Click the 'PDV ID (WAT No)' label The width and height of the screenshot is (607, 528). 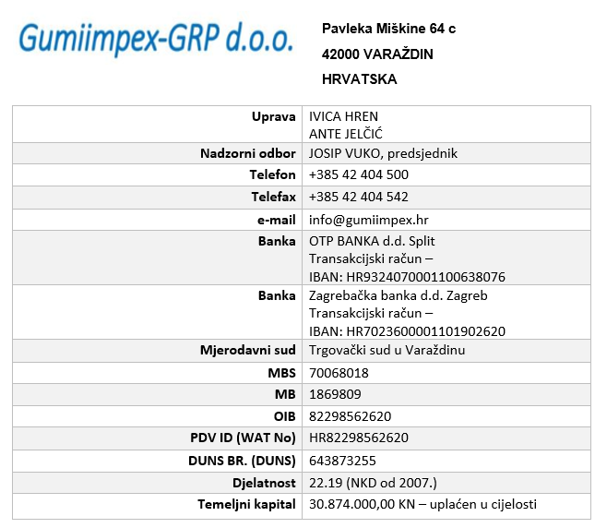coord(243,438)
